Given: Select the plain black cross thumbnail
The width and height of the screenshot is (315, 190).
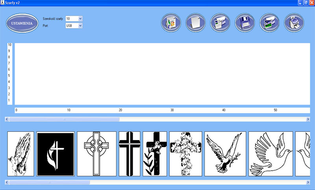Looking at the screenshot, I should (x=130, y=154).
